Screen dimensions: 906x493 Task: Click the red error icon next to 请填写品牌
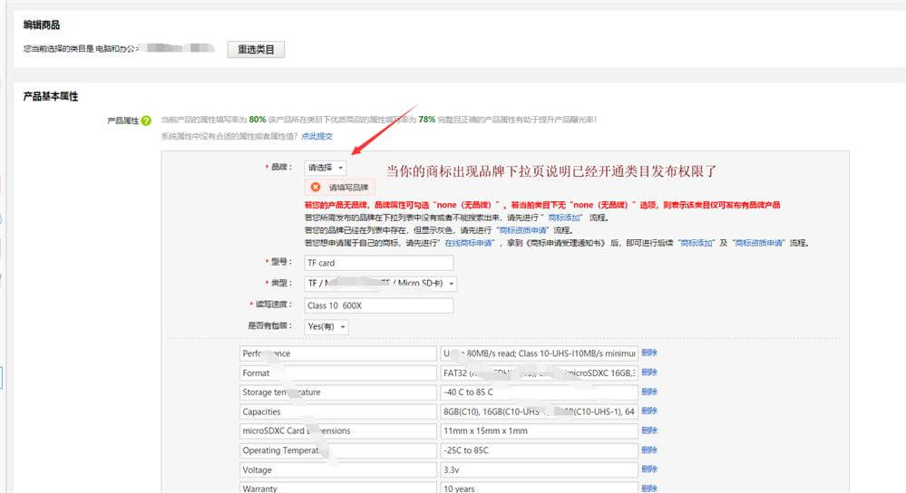pyautogui.click(x=316, y=187)
